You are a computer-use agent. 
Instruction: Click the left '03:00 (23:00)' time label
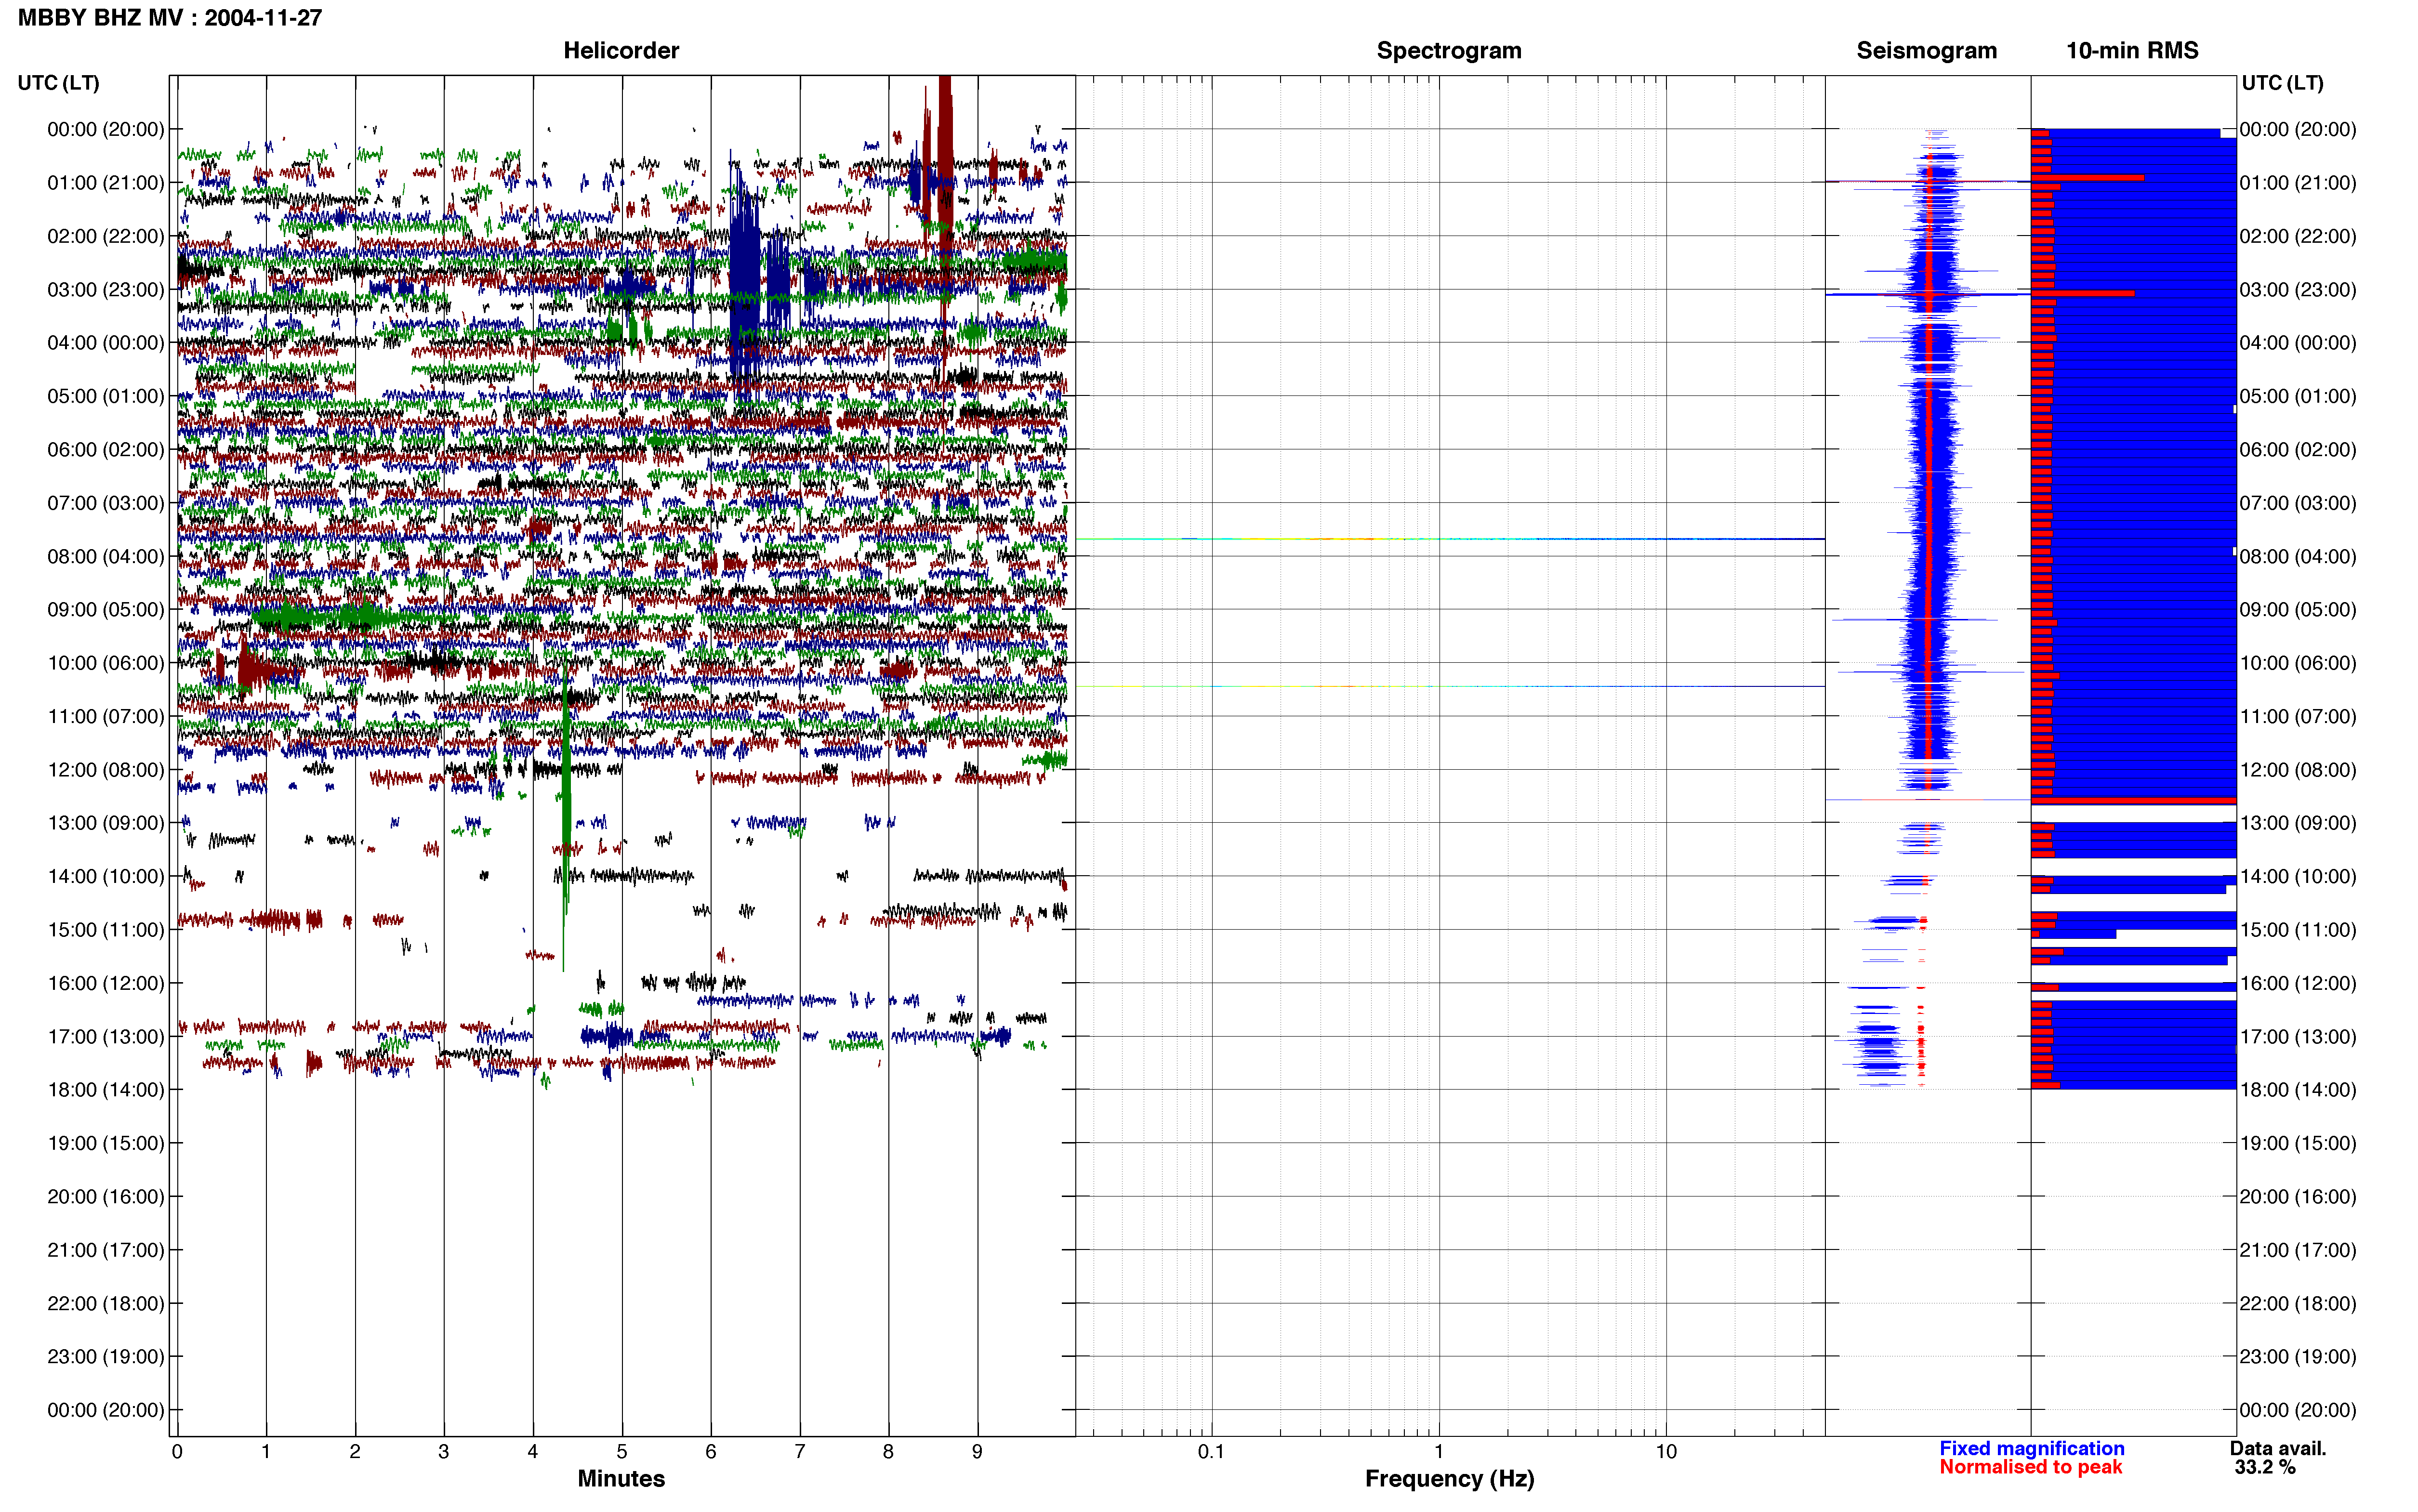(x=106, y=290)
